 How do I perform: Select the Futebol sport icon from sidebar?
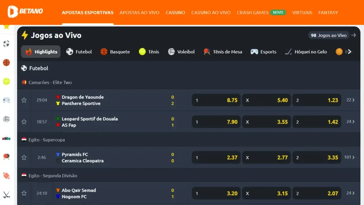tap(6, 43)
